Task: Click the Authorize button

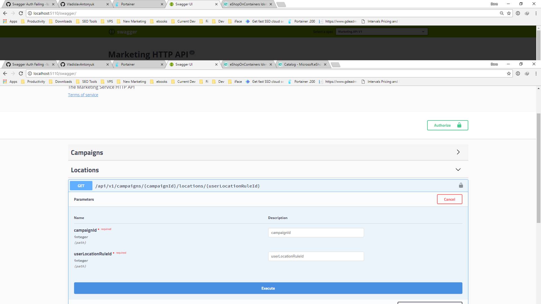Action: pos(447,125)
